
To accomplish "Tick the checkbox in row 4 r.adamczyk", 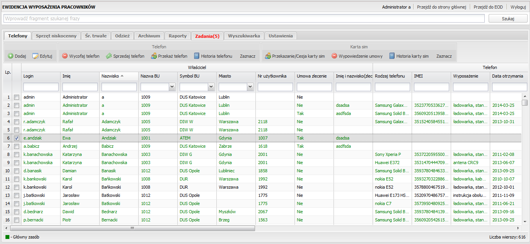I will click(x=17, y=122).
